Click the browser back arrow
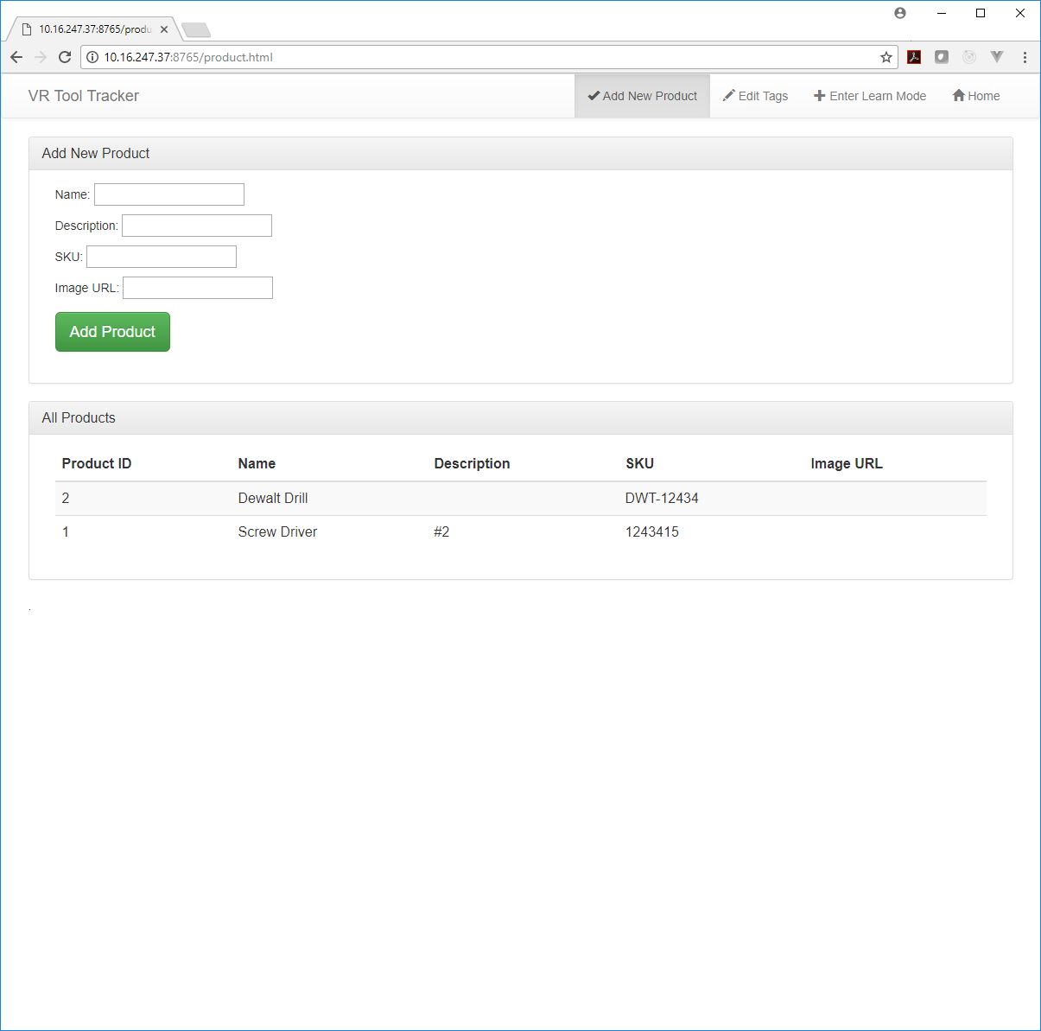Screen dimensions: 1041x1031 16,57
